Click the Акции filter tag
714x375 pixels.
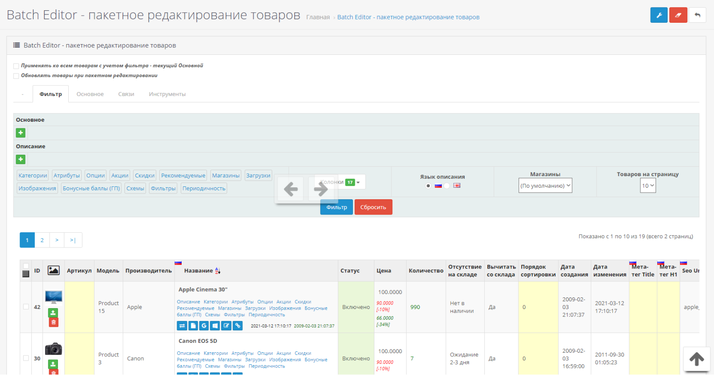[x=120, y=175]
